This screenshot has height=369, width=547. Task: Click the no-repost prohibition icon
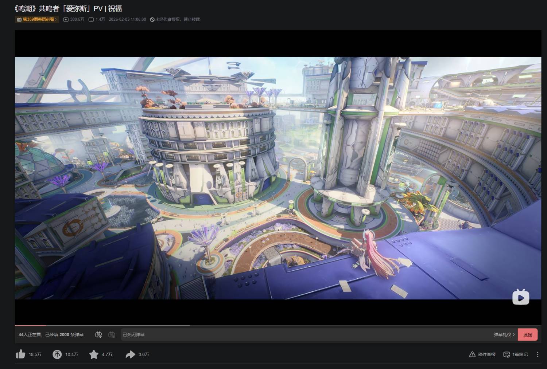point(152,19)
